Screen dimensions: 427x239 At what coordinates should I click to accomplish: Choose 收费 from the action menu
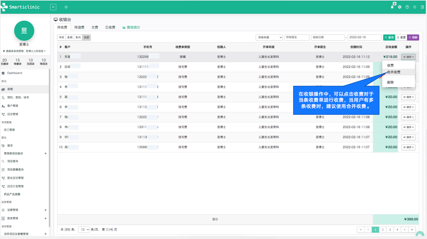(398, 65)
